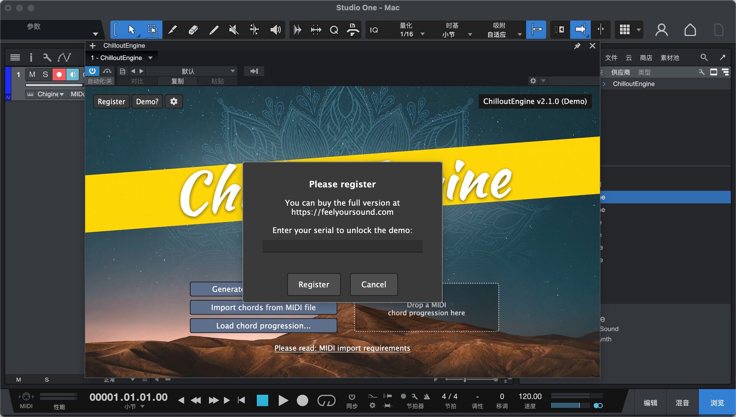Cancel the register dialog
Screen dimensions: 736x417
click(x=374, y=285)
